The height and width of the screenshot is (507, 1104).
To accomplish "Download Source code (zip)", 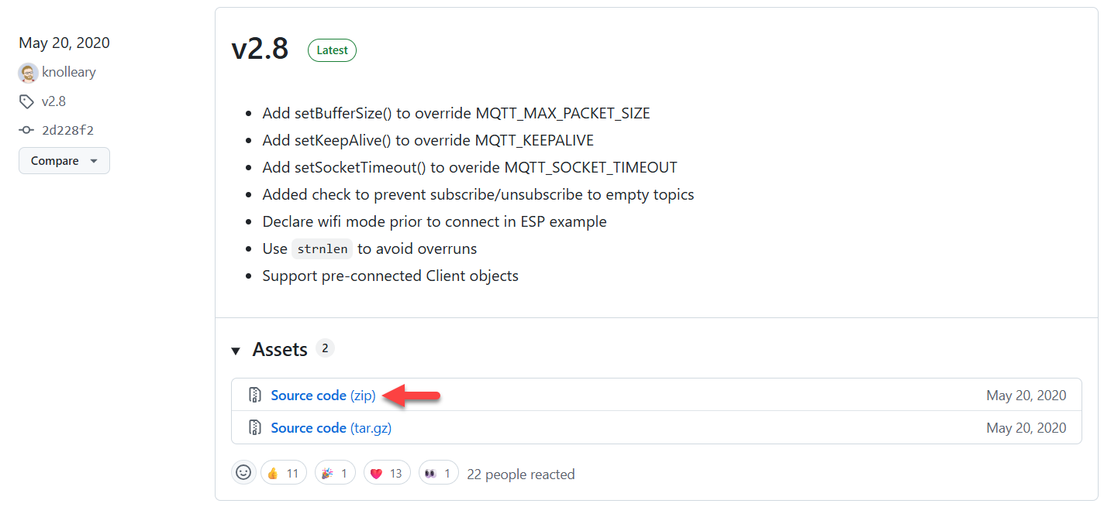I will (x=323, y=396).
